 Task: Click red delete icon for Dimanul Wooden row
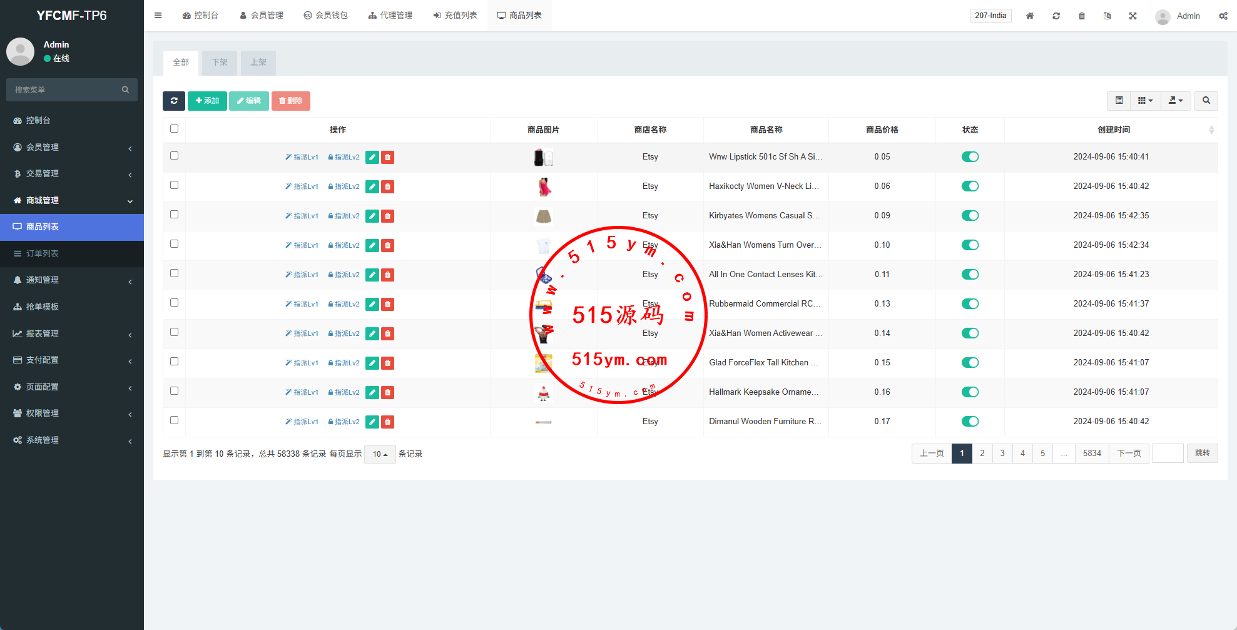tap(388, 422)
